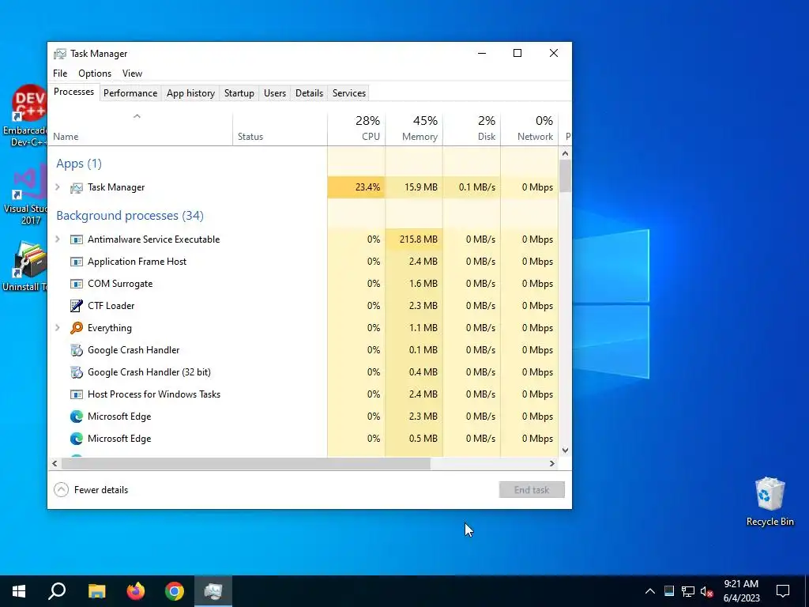Screen dimensions: 809x607
Task: Click the vertical scrollbar up arrow
Action: coord(565,153)
